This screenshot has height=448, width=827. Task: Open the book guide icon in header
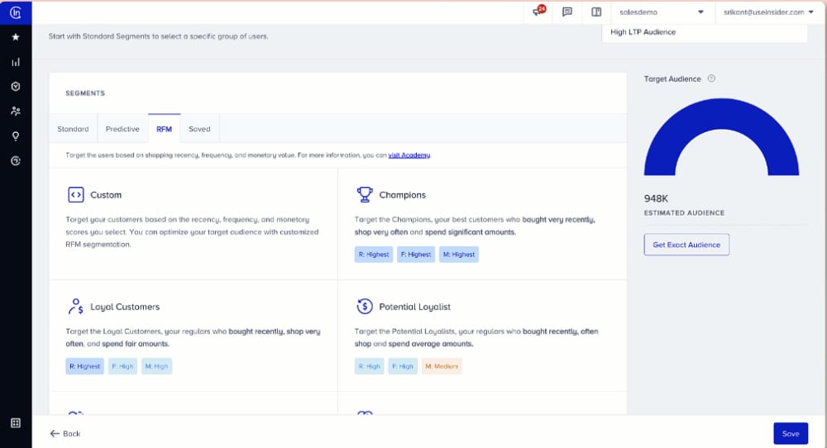tap(596, 12)
